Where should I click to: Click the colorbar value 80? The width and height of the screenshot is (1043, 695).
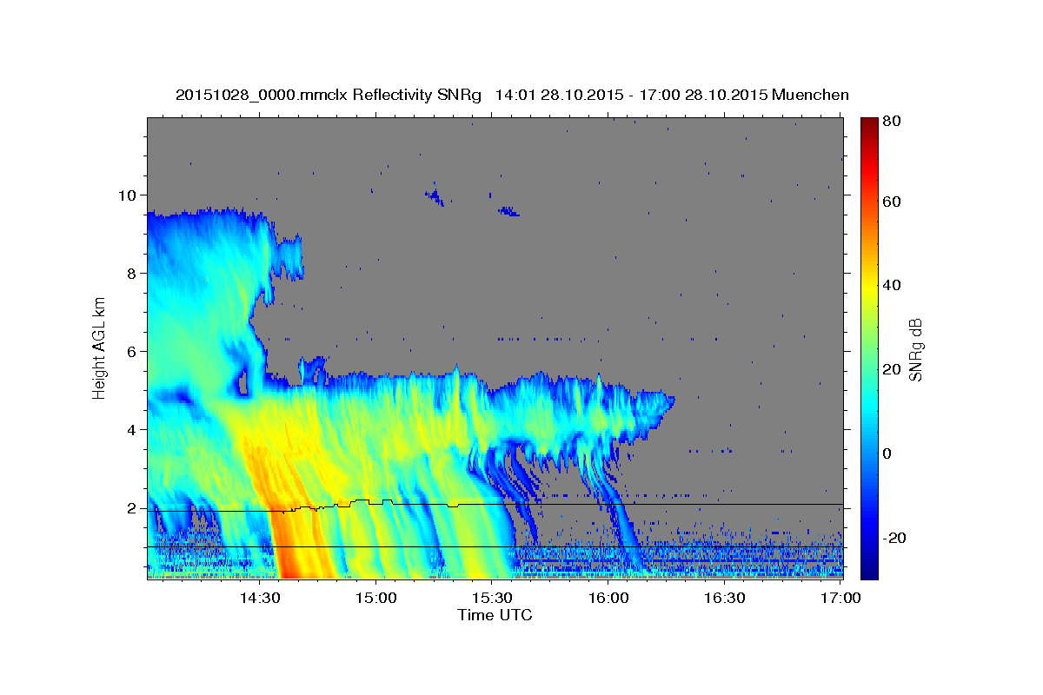pyautogui.click(x=894, y=121)
